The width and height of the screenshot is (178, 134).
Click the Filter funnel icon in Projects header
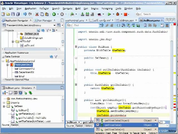pyautogui.click(x=47, y=30)
